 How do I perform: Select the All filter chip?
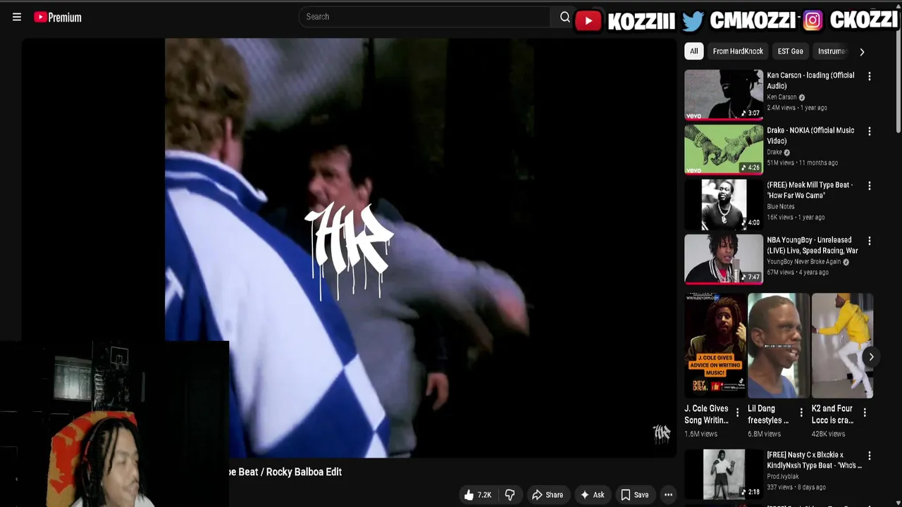pyautogui.click(x=694, y=51)
